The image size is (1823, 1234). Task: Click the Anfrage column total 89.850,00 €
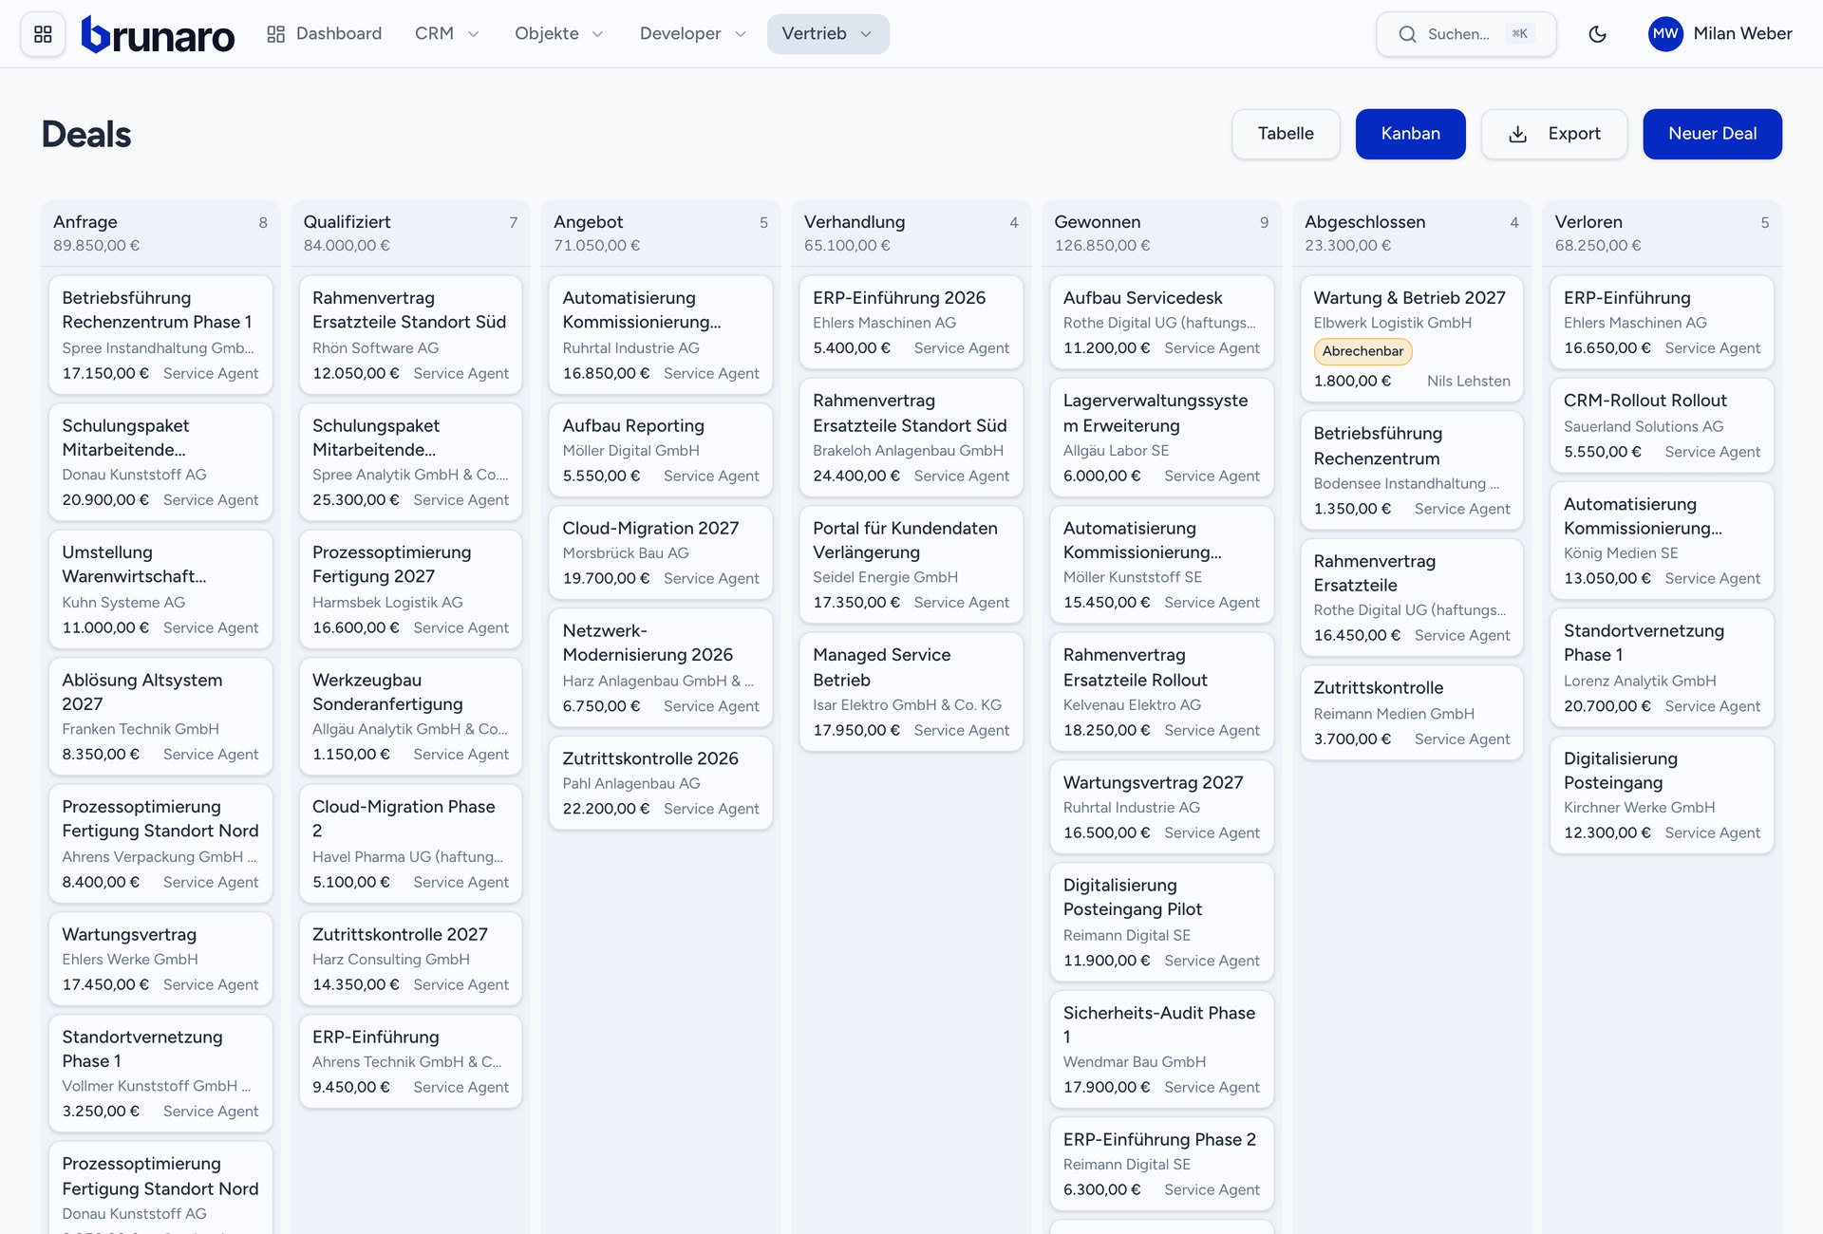tap(96, 245)
